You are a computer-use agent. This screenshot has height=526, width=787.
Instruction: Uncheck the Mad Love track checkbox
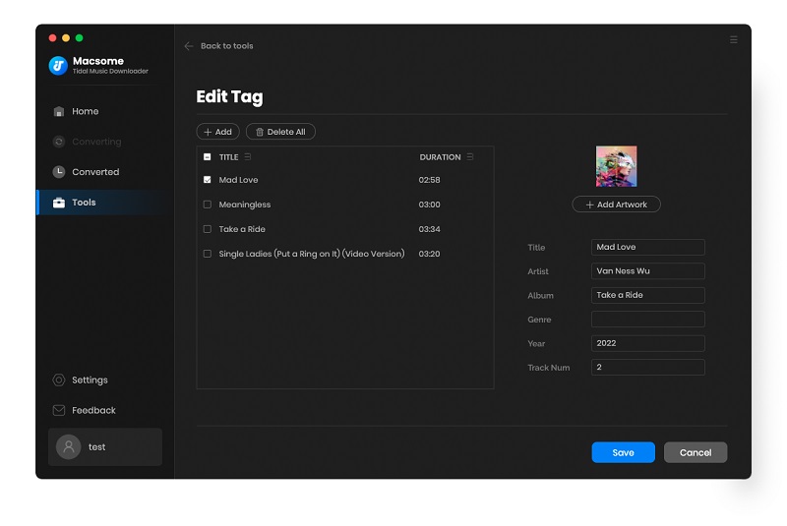click(x=208, y=180)
